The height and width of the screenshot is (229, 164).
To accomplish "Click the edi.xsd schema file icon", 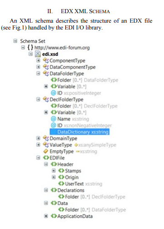I will (x=38, y=54).
